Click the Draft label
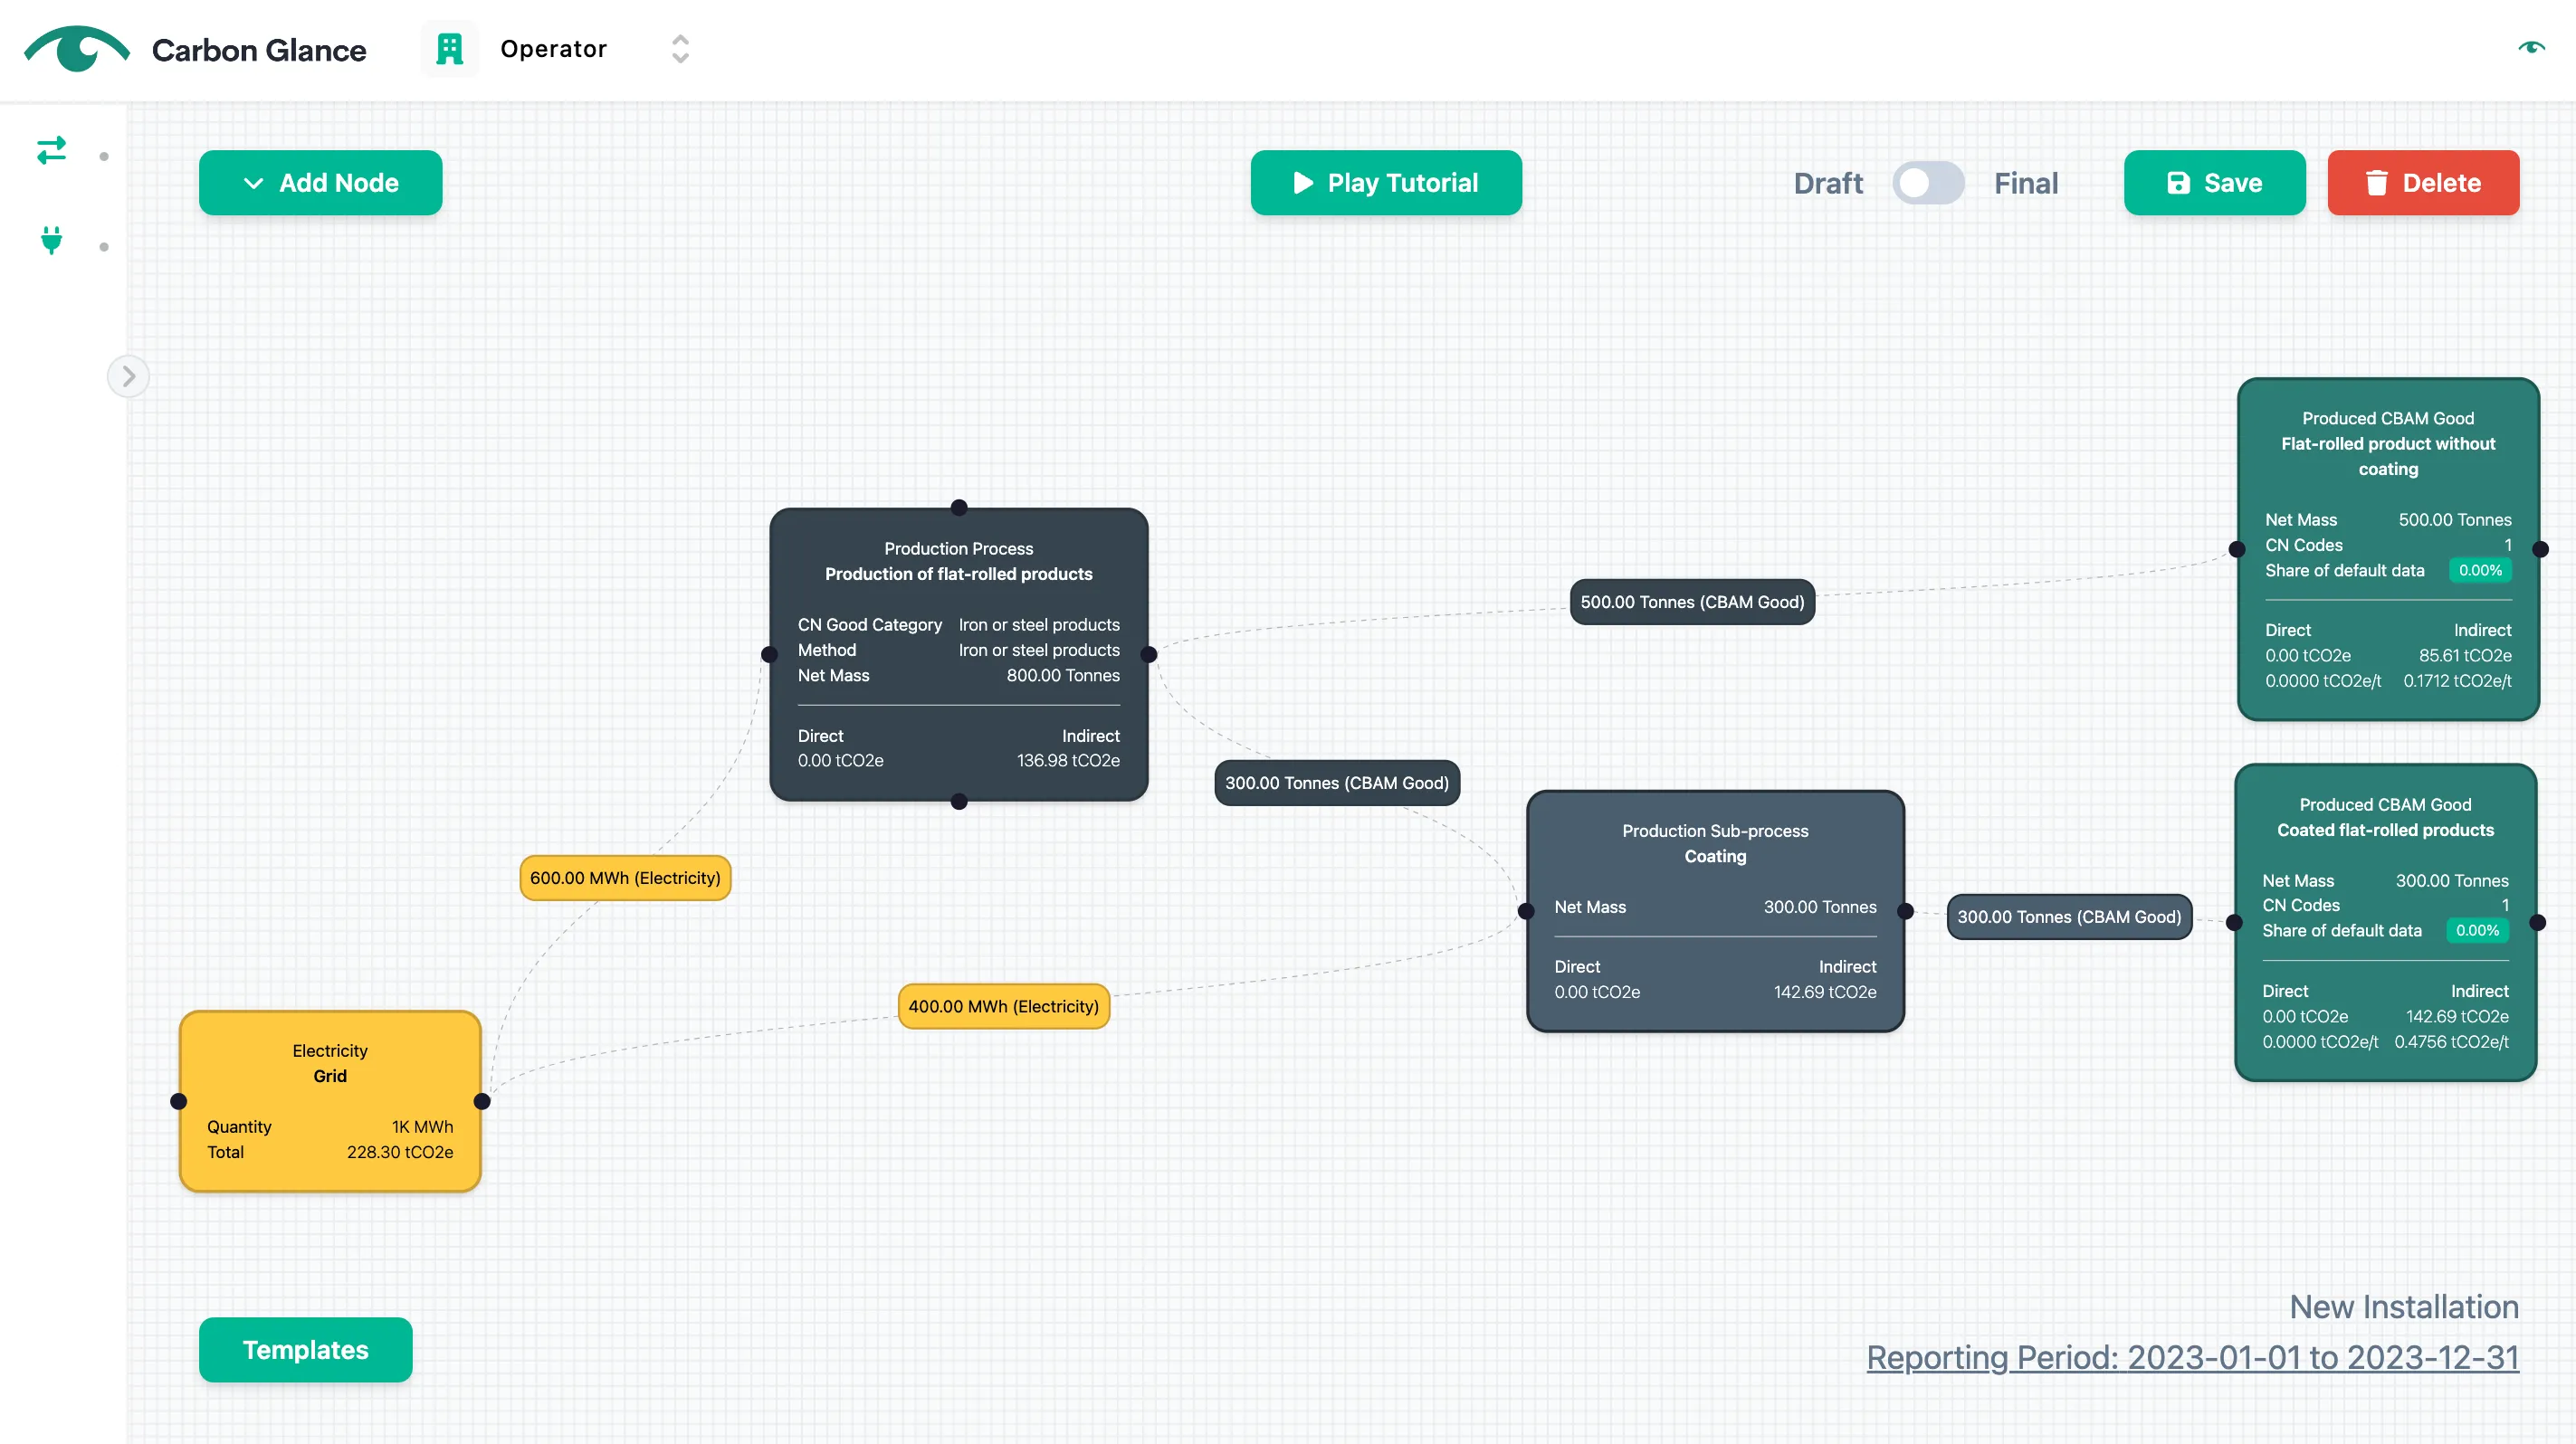 coord(1828,183)
